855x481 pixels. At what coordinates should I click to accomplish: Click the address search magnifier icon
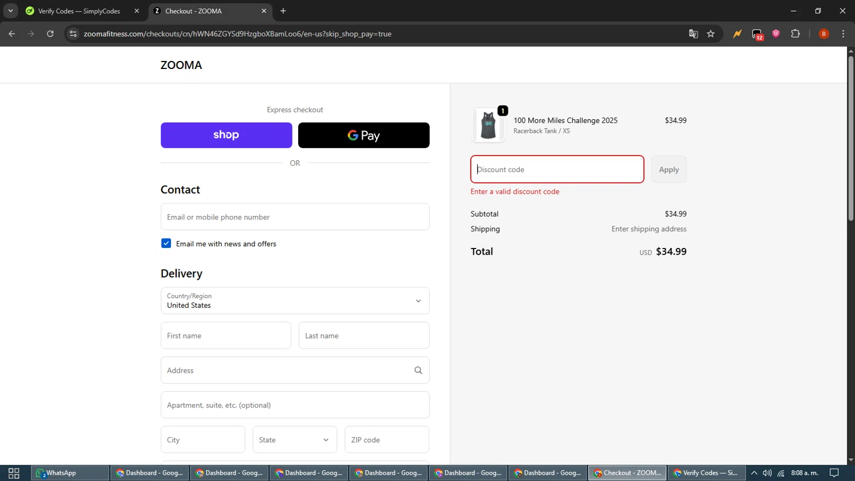click(418, 370)
